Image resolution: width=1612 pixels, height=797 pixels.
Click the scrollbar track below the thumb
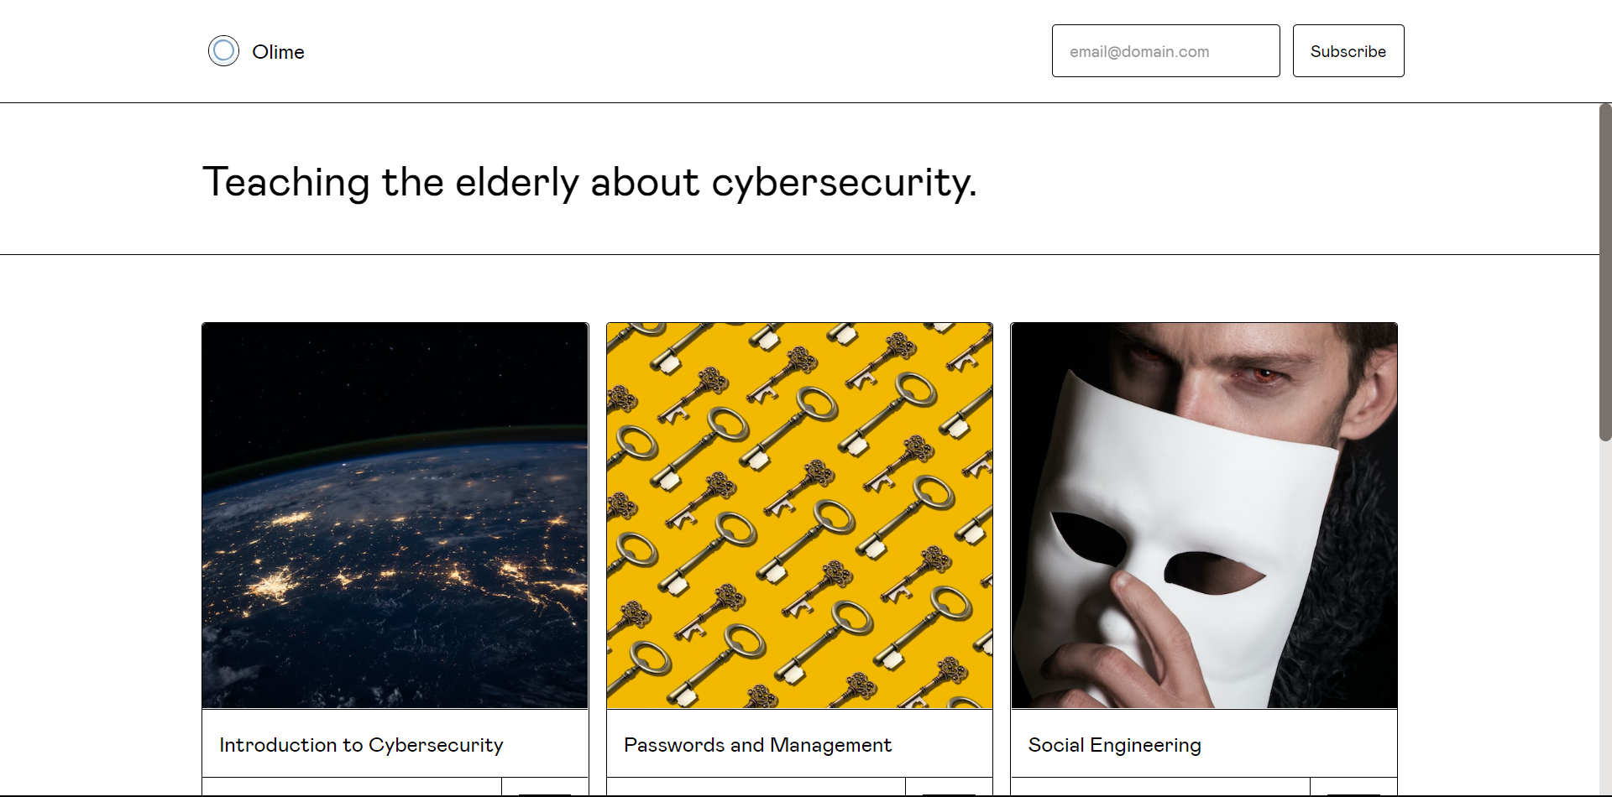tap(1605, 619)
